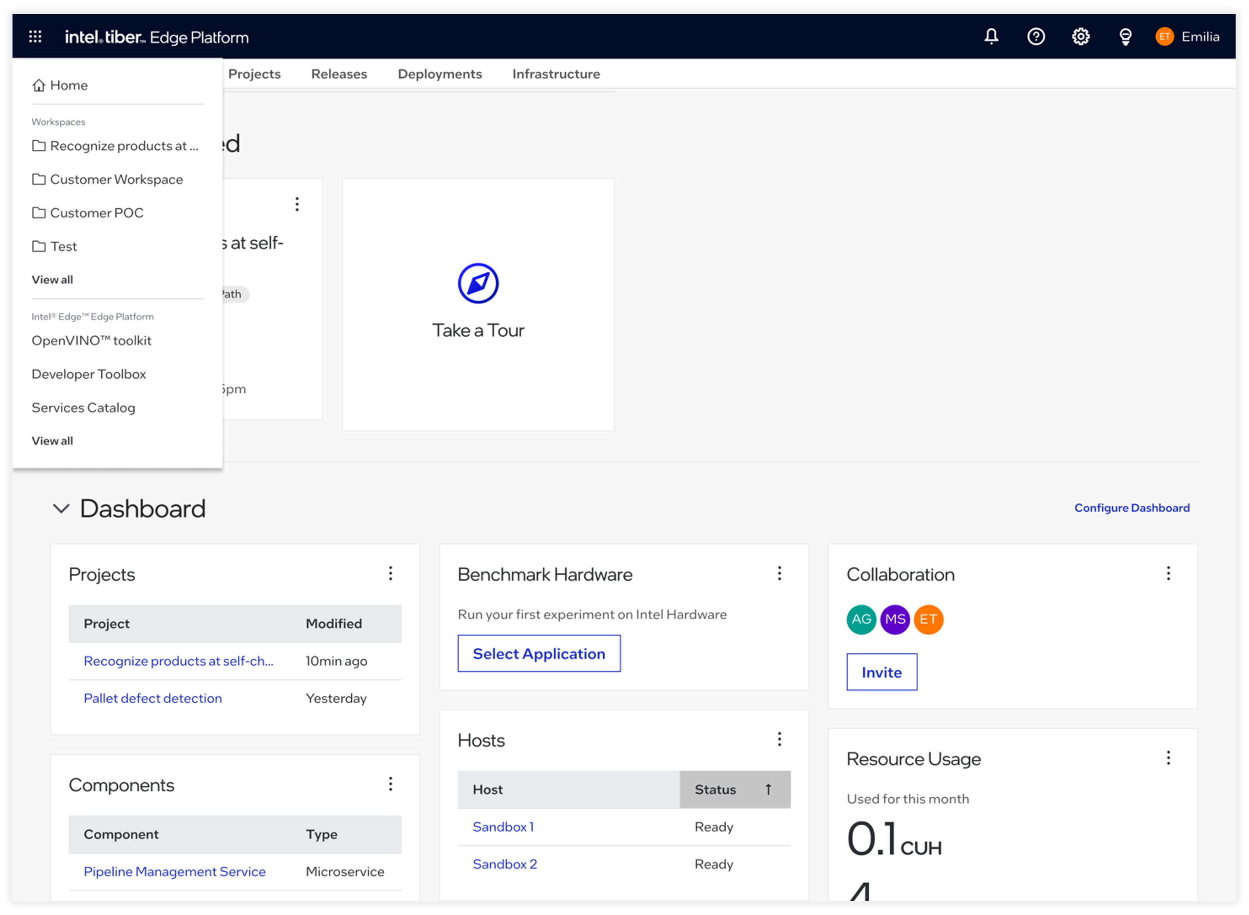This screenshot has height=915, width=1249.
Task: Click the Emilia username in header
Action: 1200,36
